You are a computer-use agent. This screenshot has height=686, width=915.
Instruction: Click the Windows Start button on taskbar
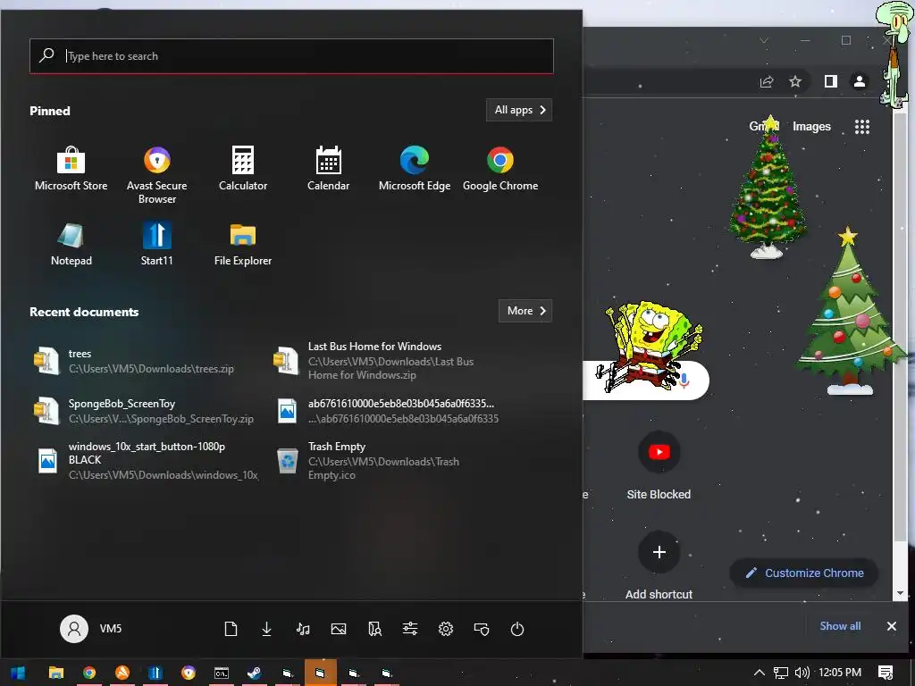[x=18, y=673]
